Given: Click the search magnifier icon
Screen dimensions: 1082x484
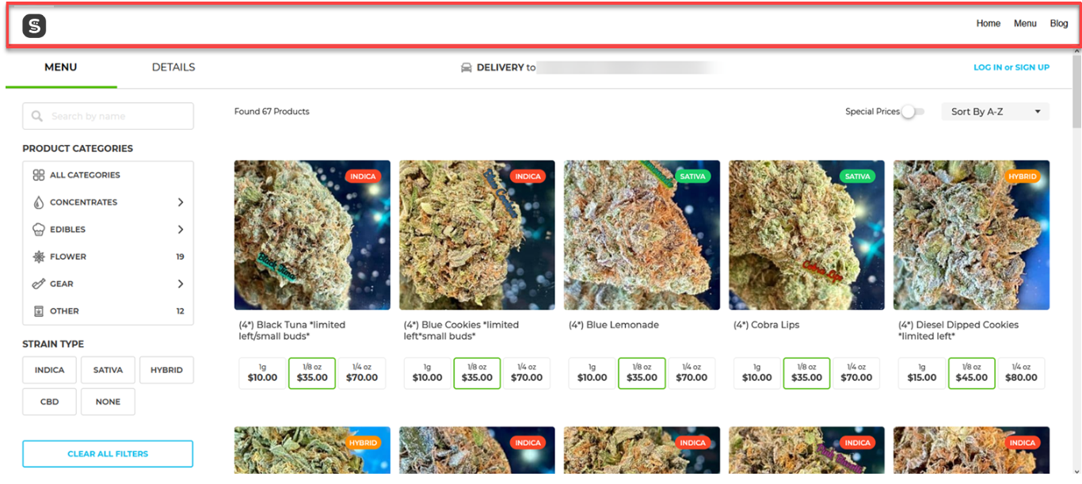Looking at the screenshot, I should (x=37, y=116).
